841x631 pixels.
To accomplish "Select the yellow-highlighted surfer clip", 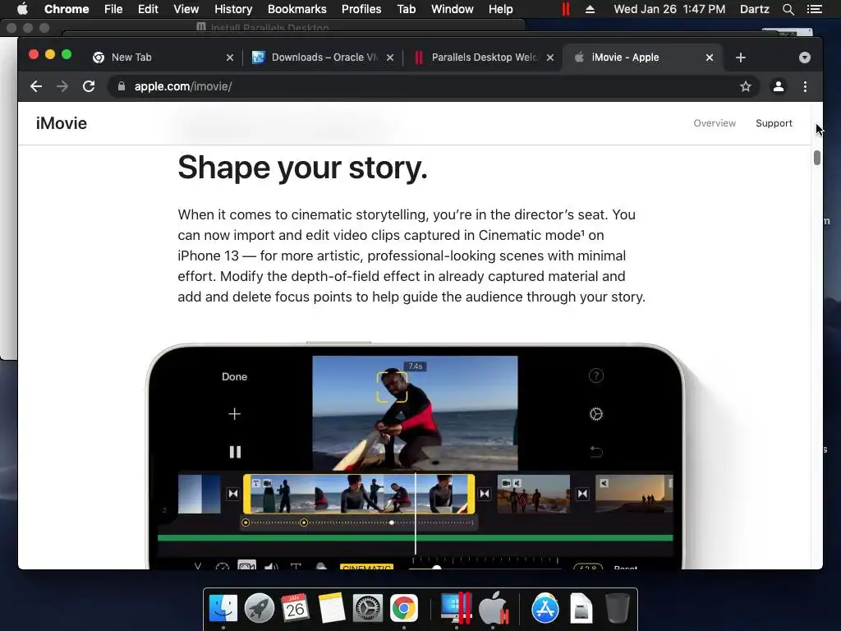I will pos(359,494).
